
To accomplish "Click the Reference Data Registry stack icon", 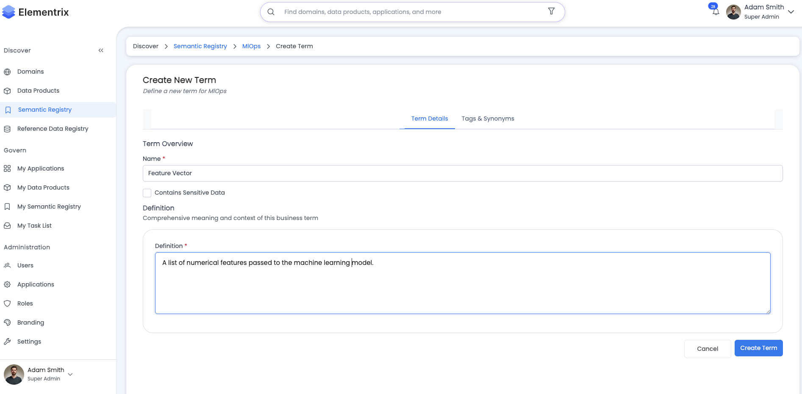I will 8,129.
